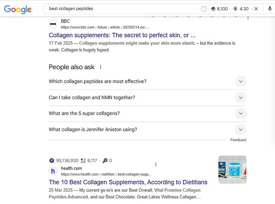Click the health.com 'h' favicon
This screenshot has height=204, width=275.
[53, 171]
